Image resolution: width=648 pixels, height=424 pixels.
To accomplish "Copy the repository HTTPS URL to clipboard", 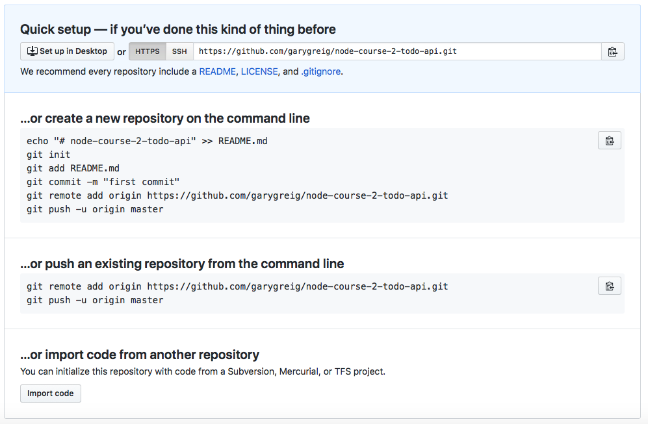I will [612, 52].
